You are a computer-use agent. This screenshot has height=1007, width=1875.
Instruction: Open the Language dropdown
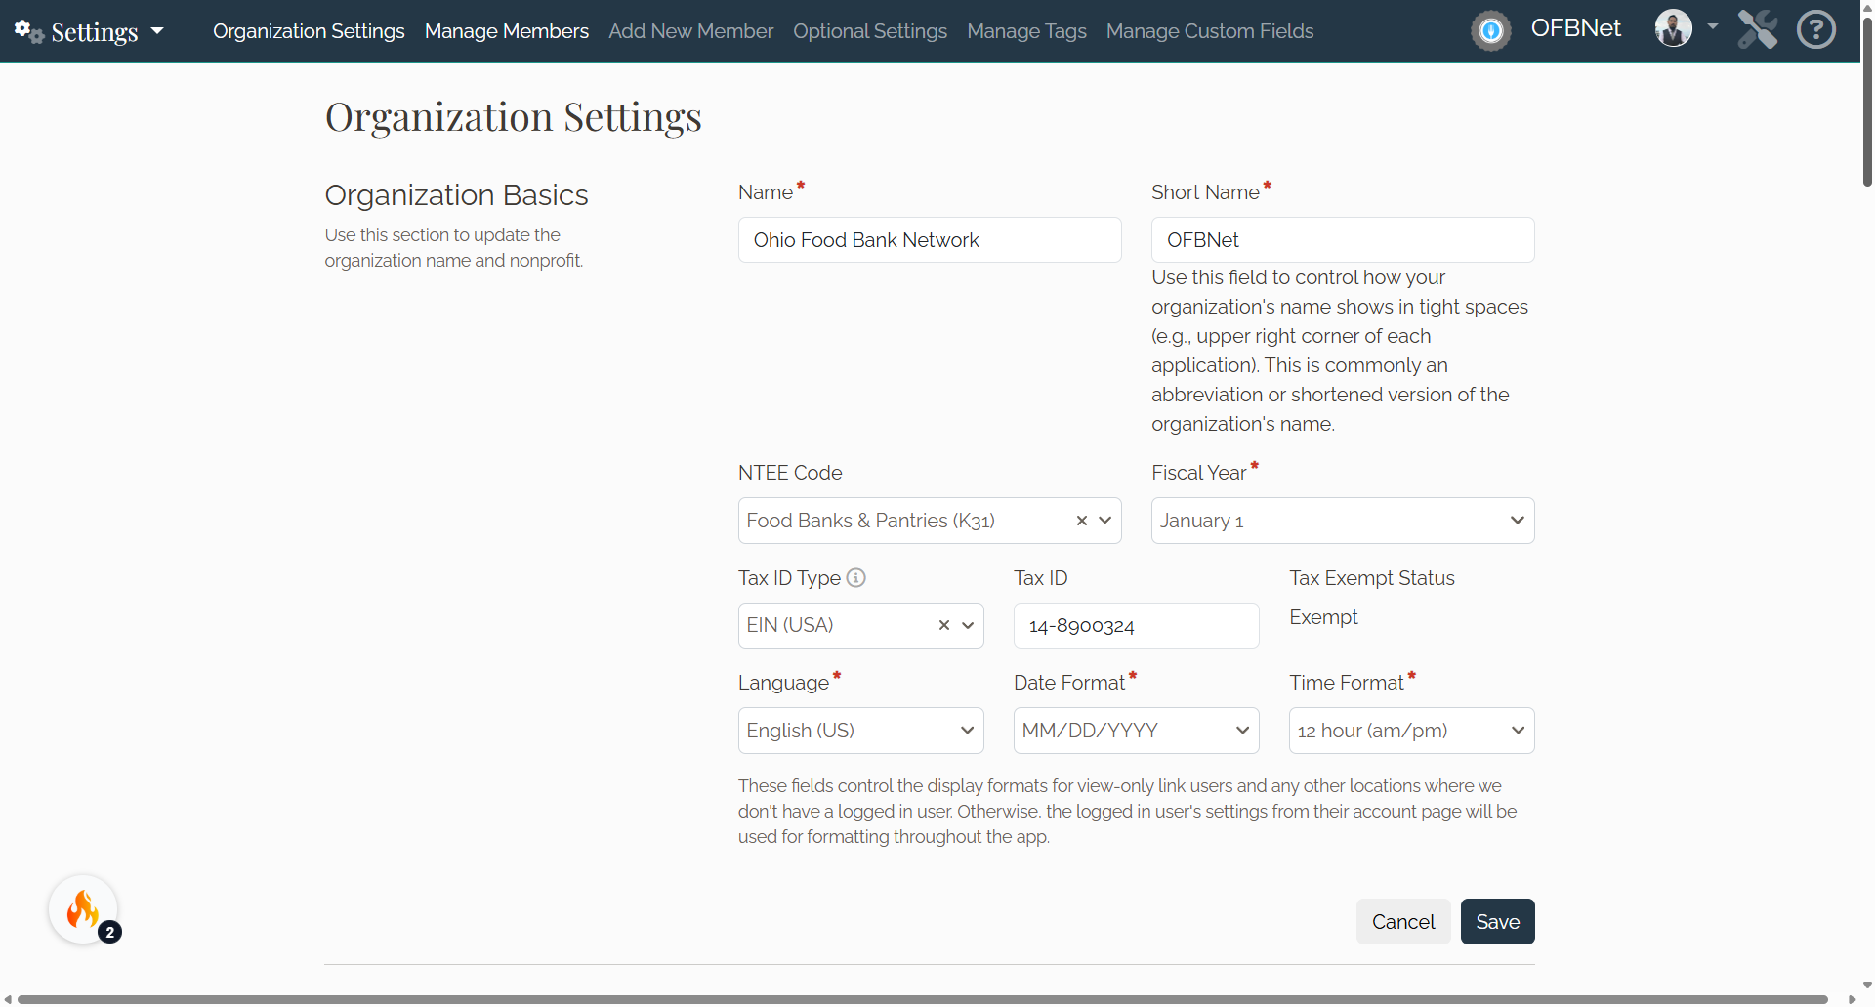[860, 731]
